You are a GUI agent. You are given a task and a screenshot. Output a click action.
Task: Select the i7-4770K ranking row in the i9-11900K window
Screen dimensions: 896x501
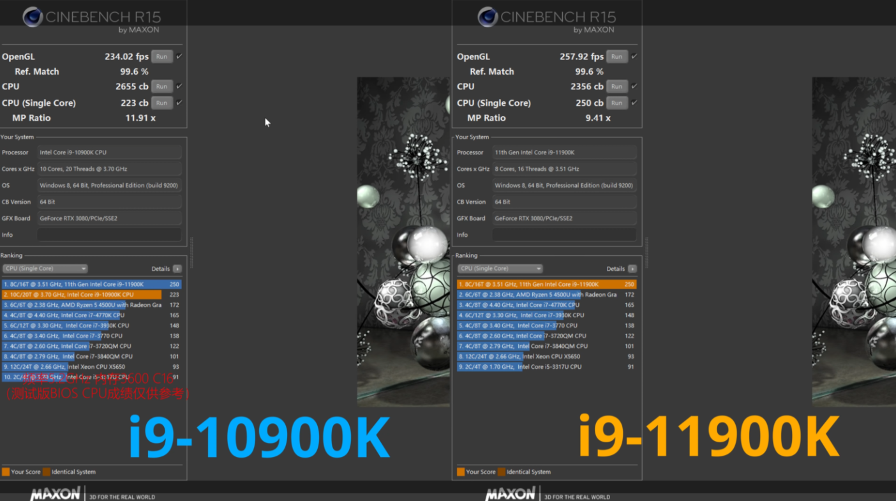tap(547, 305)
